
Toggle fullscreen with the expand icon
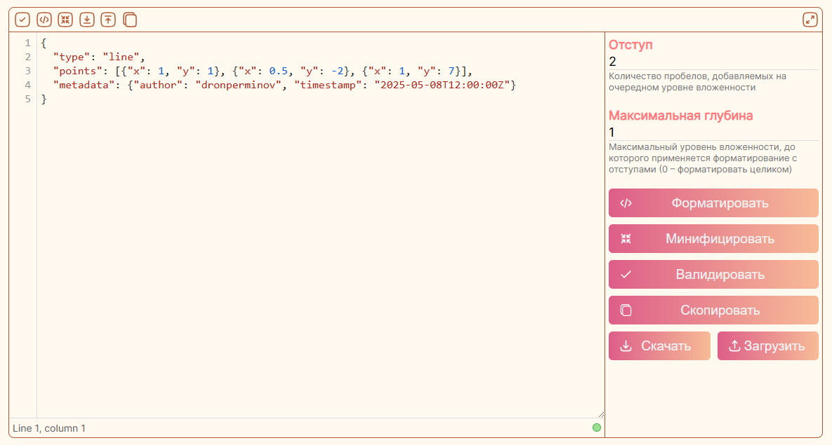[810, 20]
